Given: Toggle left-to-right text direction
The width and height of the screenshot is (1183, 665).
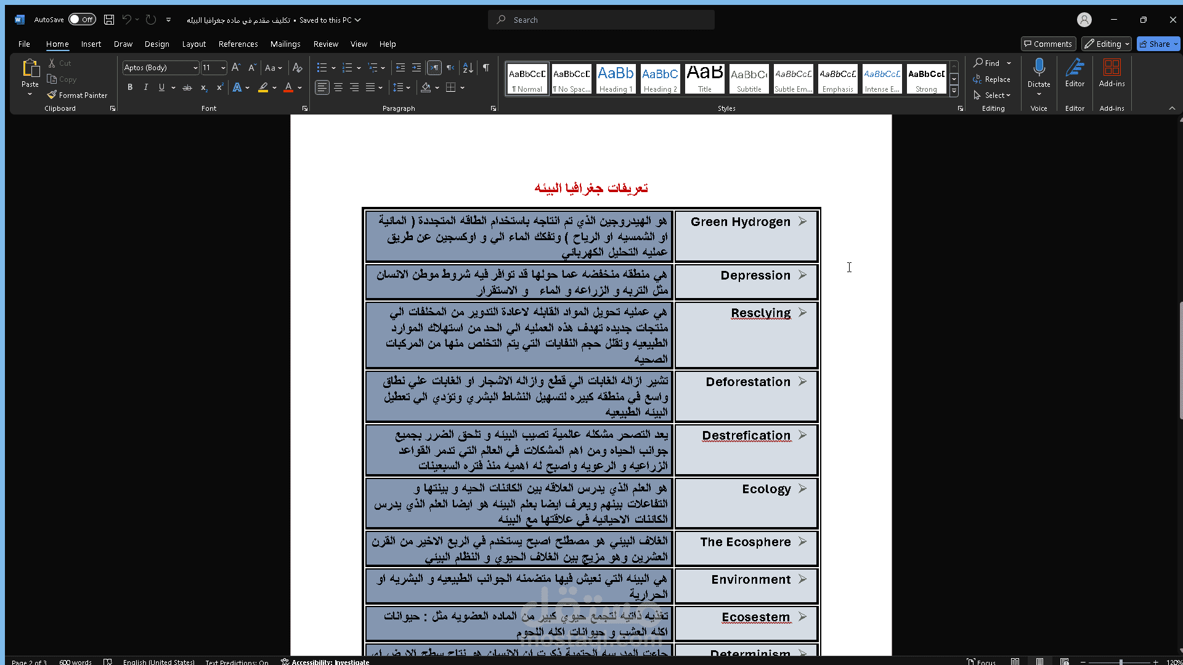Looking at the screenshot, I should (434, 68).
